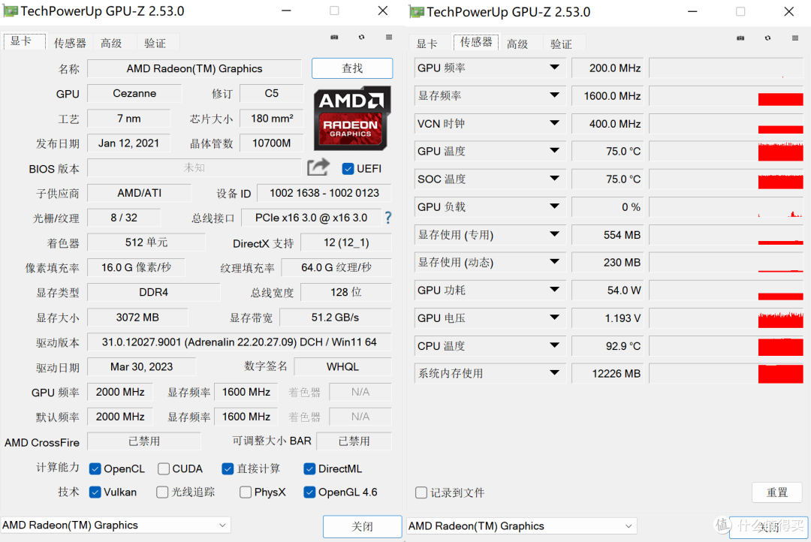Toggle the OpenCL checkbox
Screen dimensions: 811x542
coord(95,468)
